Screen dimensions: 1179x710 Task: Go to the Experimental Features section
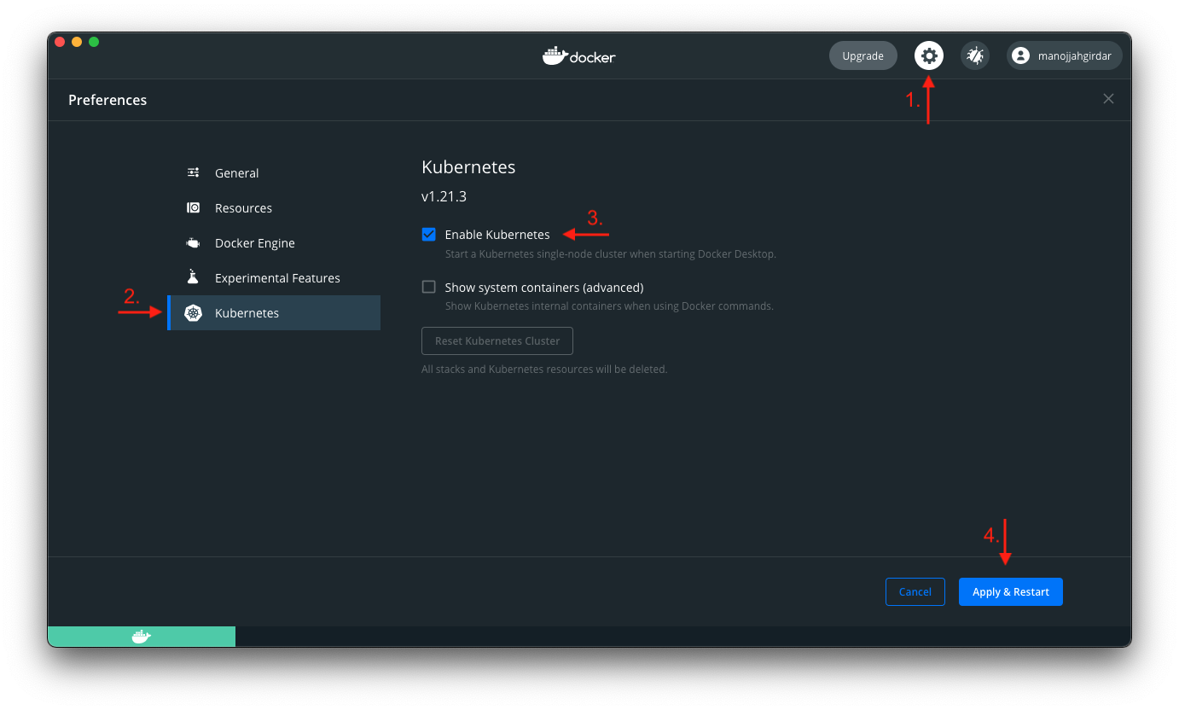pos(274,277)
